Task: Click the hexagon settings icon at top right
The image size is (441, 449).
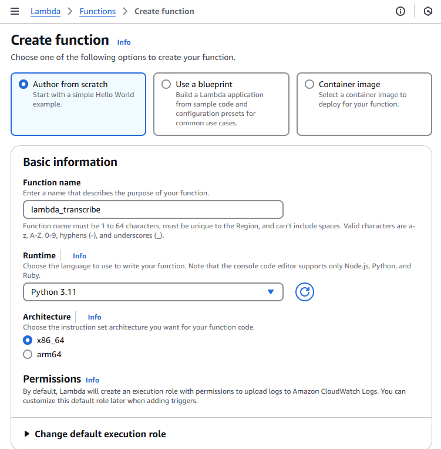Action: tap(427, 11)
